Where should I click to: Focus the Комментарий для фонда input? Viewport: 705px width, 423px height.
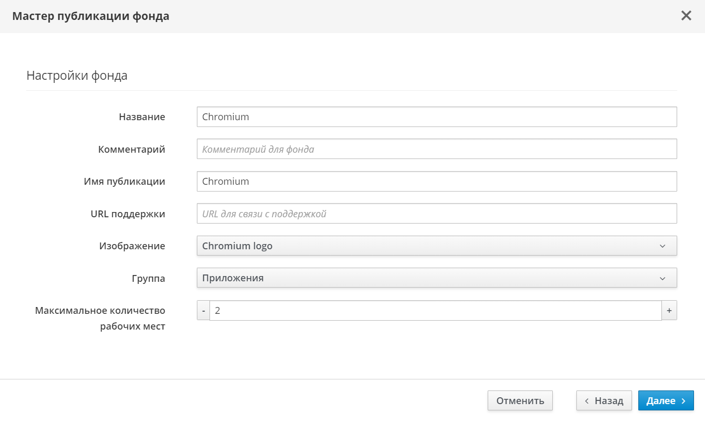coord(436,149)
